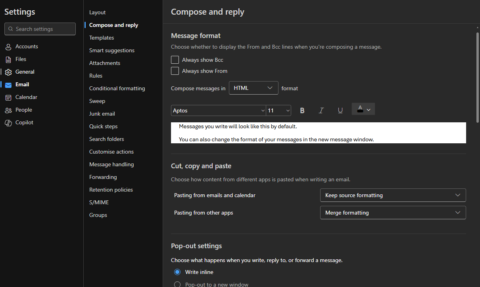Open Customise actions settings
This screenshot has width=480, height=287.
click(x=111, y=152)
